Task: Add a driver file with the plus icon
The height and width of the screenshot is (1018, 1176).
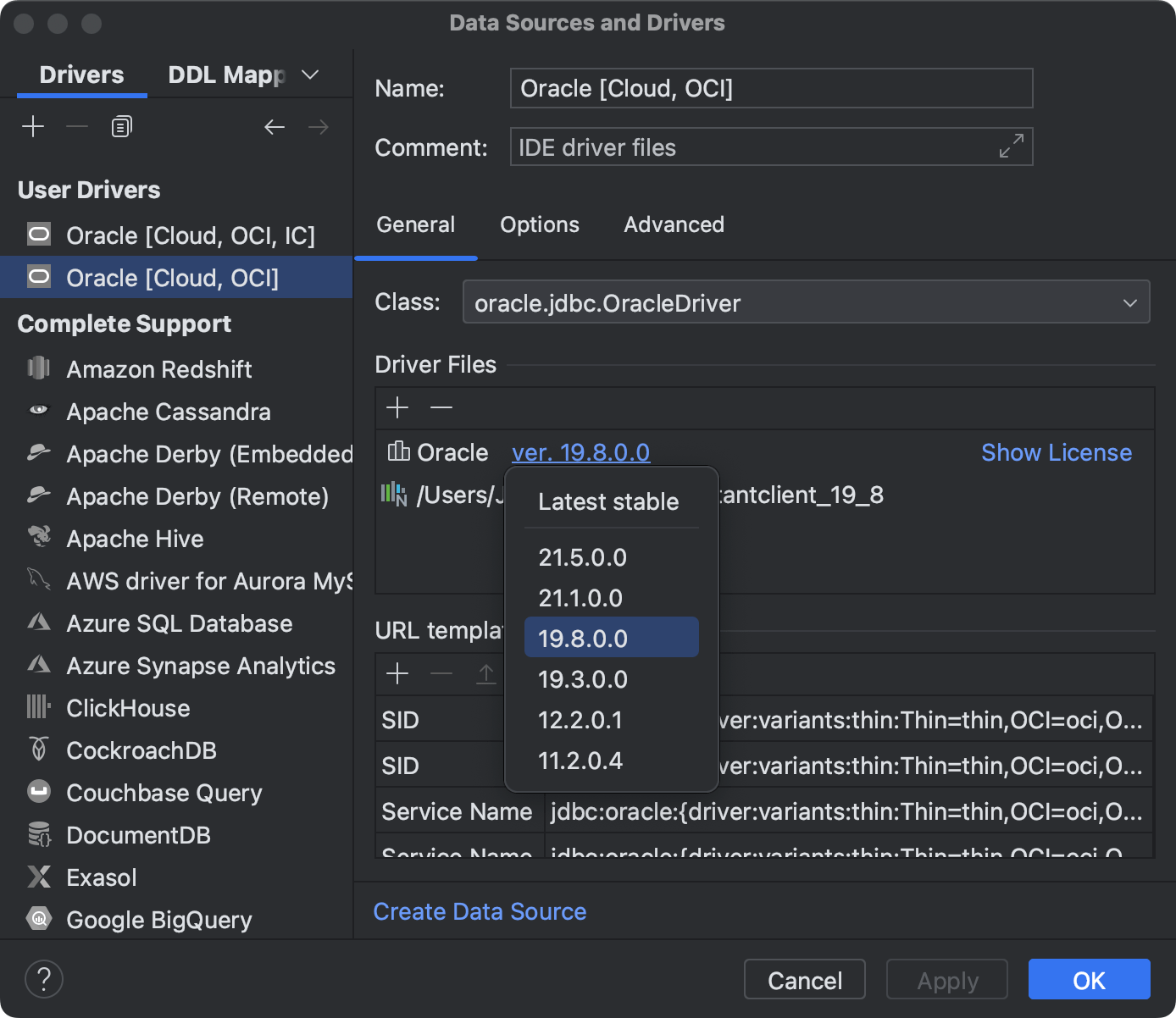Action: pos(397,407)
